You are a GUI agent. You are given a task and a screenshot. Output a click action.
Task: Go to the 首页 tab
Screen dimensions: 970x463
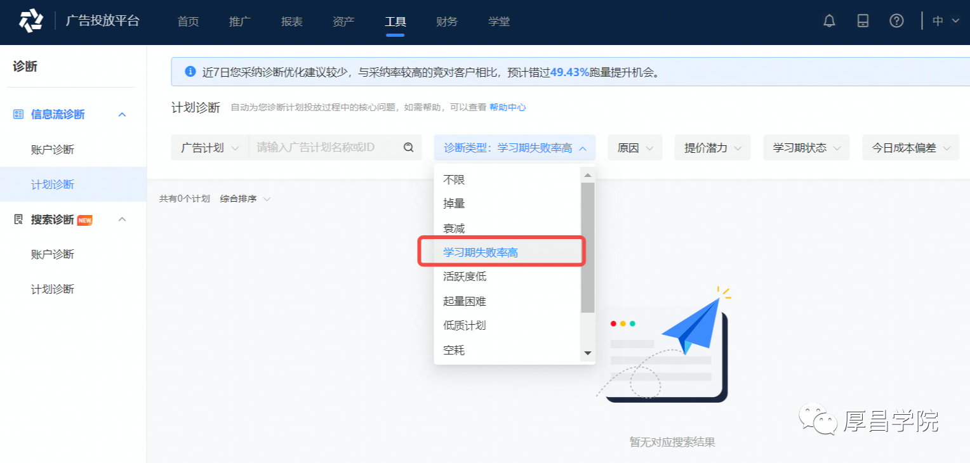188,22
